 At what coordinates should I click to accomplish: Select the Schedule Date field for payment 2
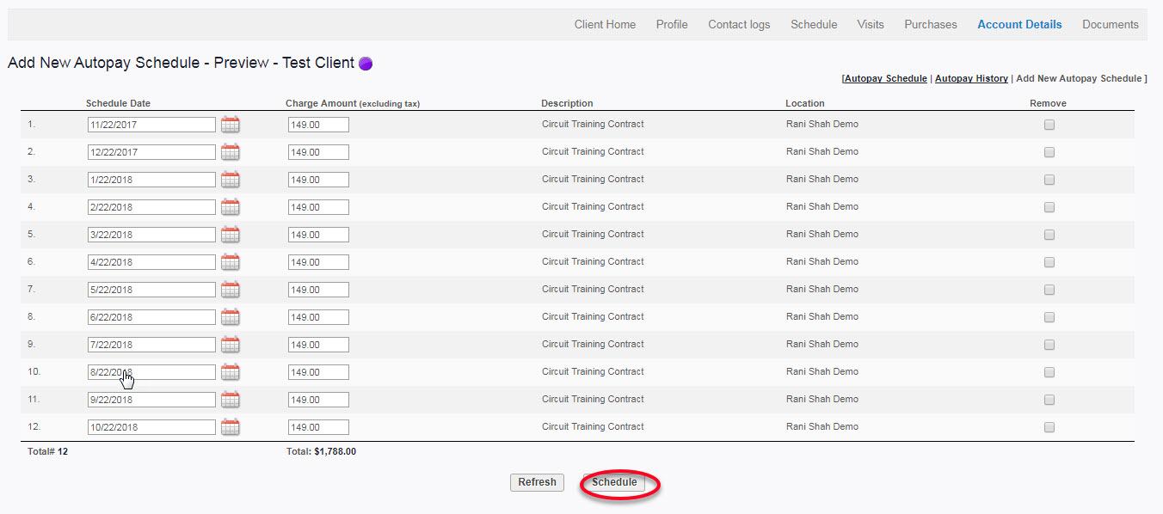click(151, 151)
